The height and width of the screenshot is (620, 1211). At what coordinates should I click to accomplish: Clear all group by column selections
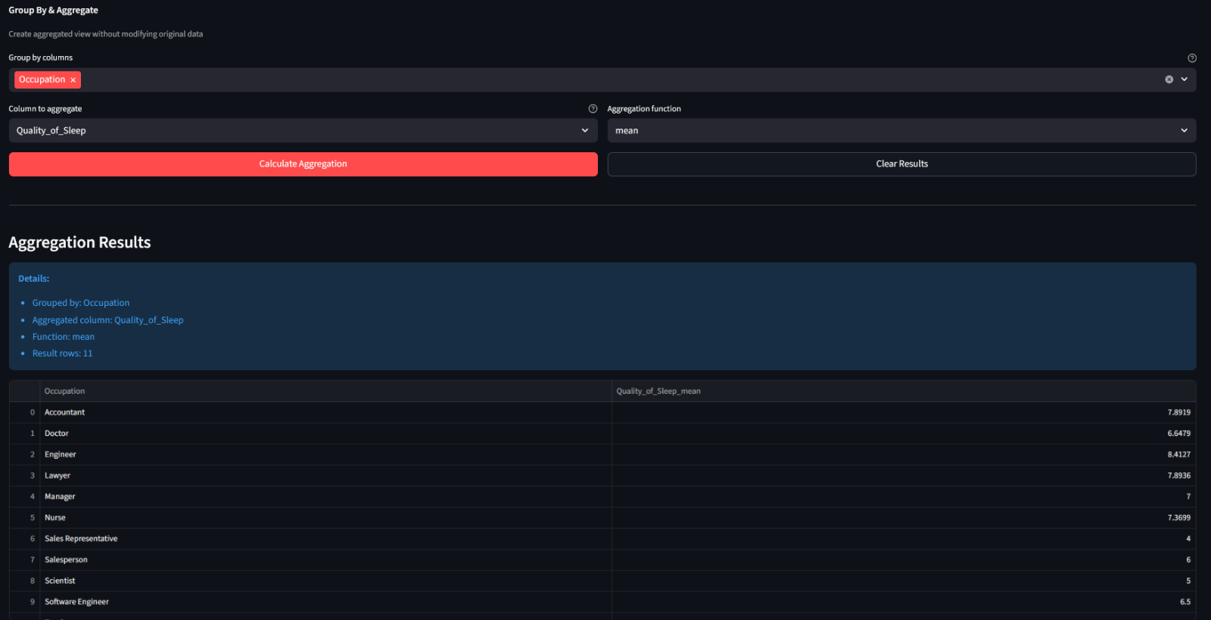[1169, 79]
